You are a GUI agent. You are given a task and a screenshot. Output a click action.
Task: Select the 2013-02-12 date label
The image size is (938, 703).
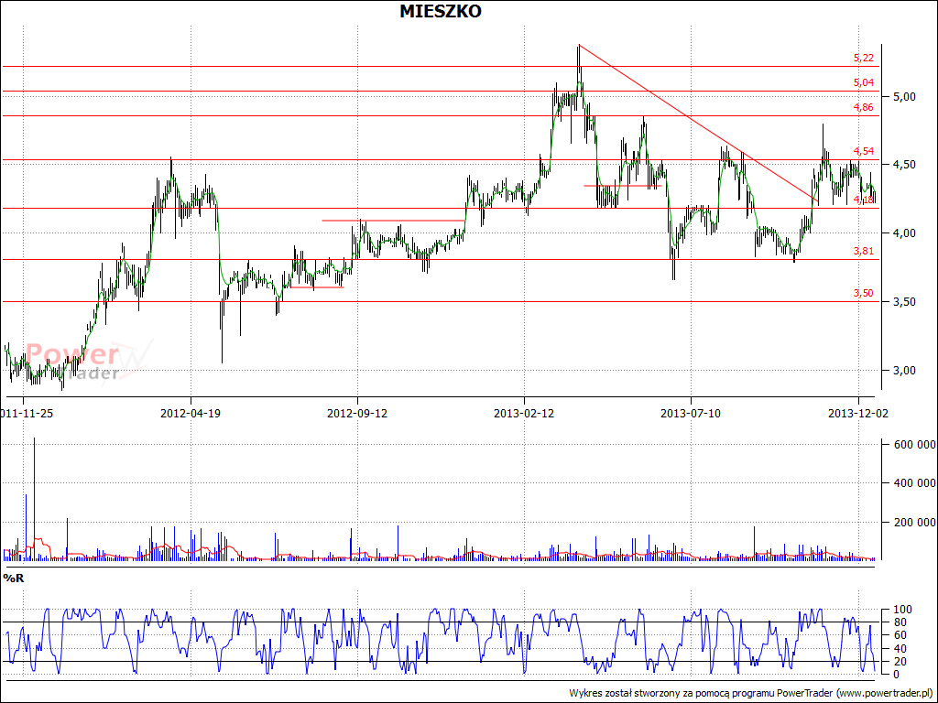pyautogui.click(x=524, y=414)
